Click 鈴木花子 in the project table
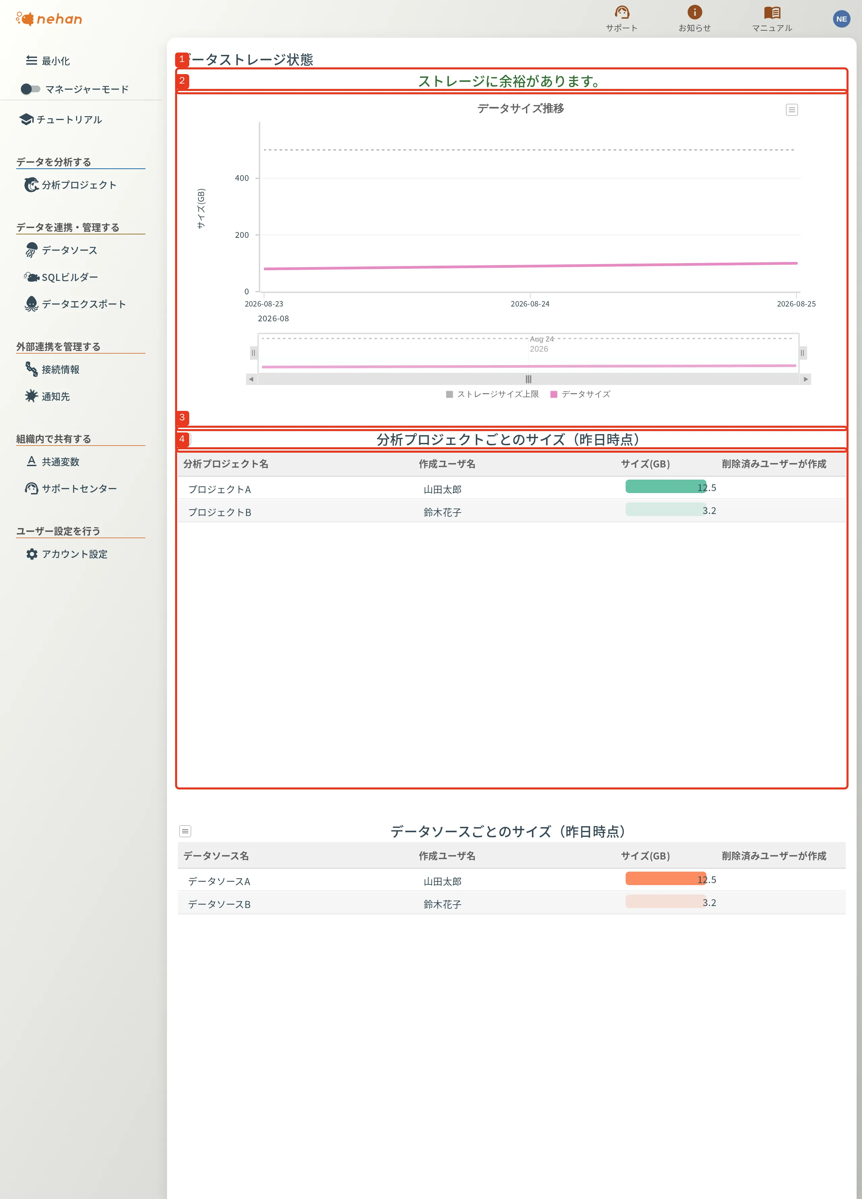 (x=442, y=512)
